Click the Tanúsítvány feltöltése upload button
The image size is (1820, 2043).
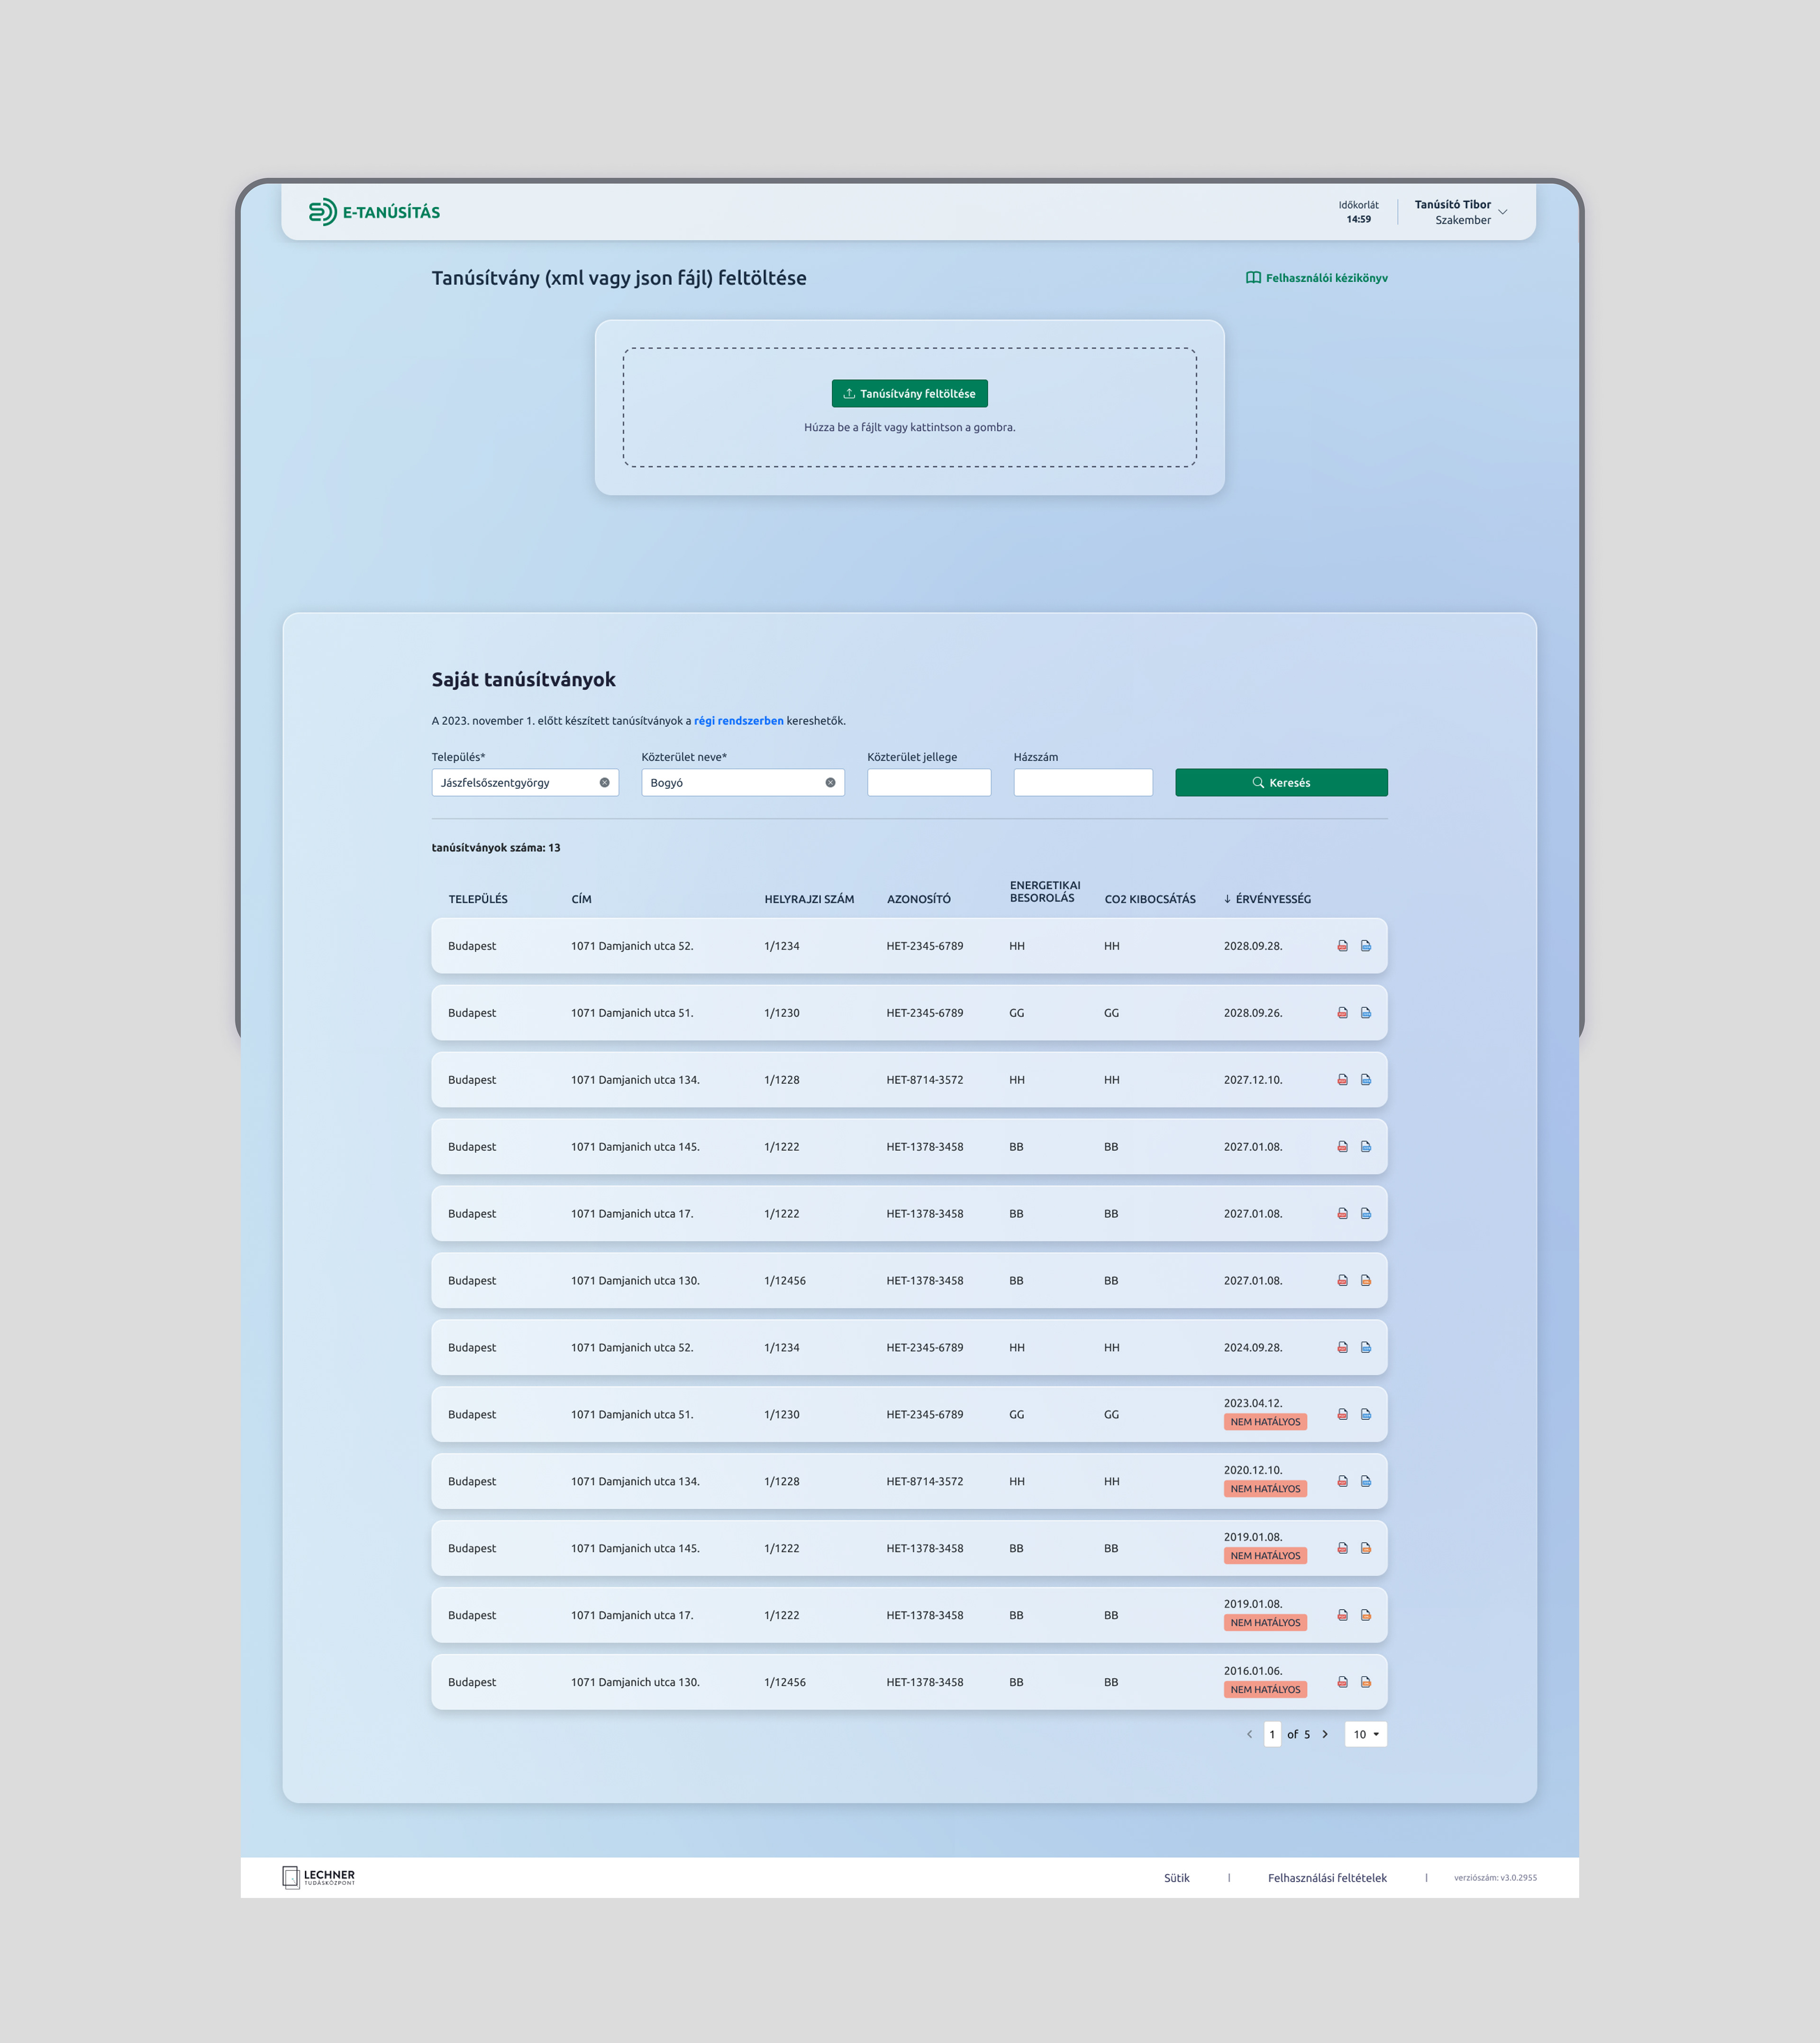(909, 394)
